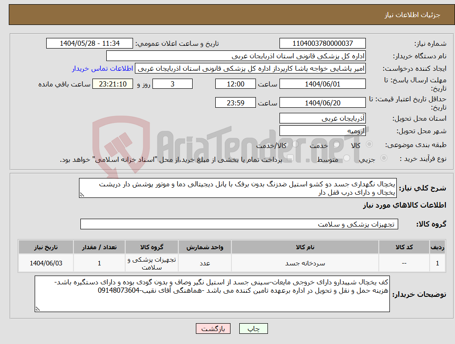The width and height of the screenshot is (455, 344).
Task: Click the buyer notes text area
Action: [212, 294]
